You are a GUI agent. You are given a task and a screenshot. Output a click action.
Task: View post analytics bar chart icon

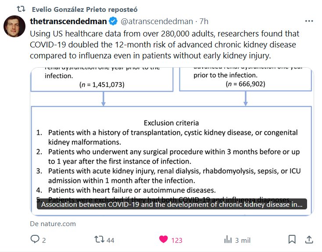(228, 240)
